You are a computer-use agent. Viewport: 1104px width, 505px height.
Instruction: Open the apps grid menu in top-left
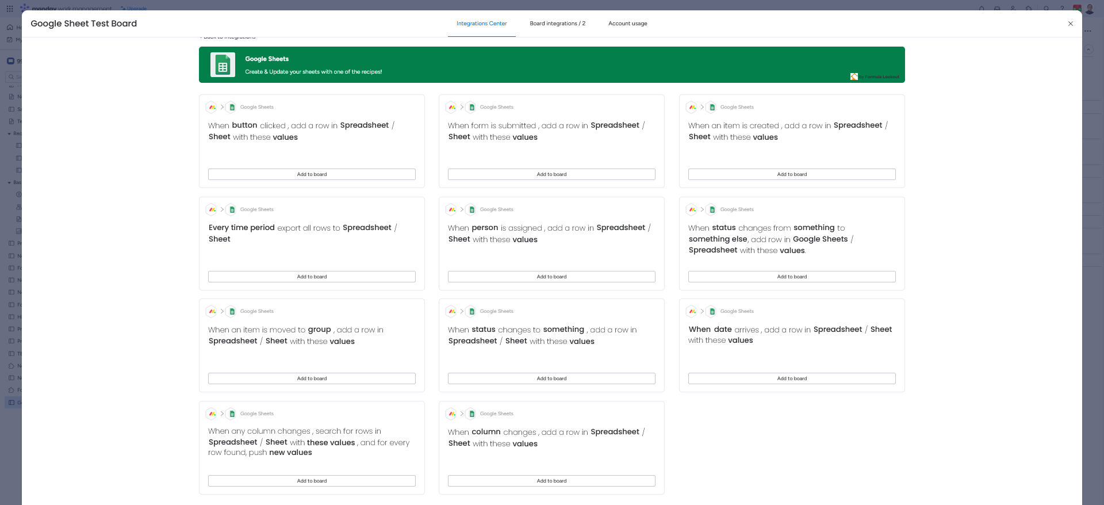10,9
